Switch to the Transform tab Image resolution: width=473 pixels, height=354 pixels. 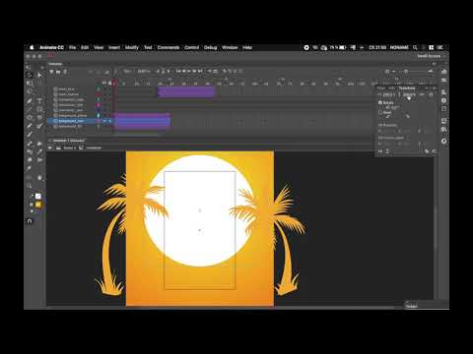(407, 88)
